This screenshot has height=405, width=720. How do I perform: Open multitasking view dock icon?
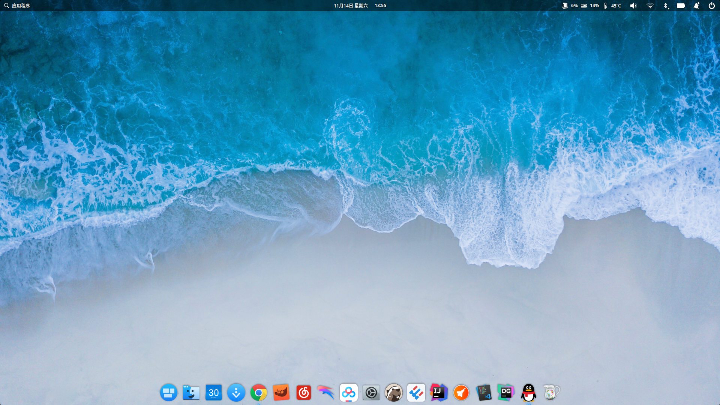click(168, 393)
